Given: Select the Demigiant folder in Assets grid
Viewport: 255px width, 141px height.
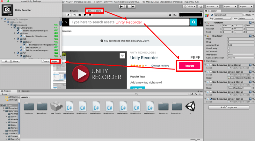Looking at the screenshot, I should (29, 108).
